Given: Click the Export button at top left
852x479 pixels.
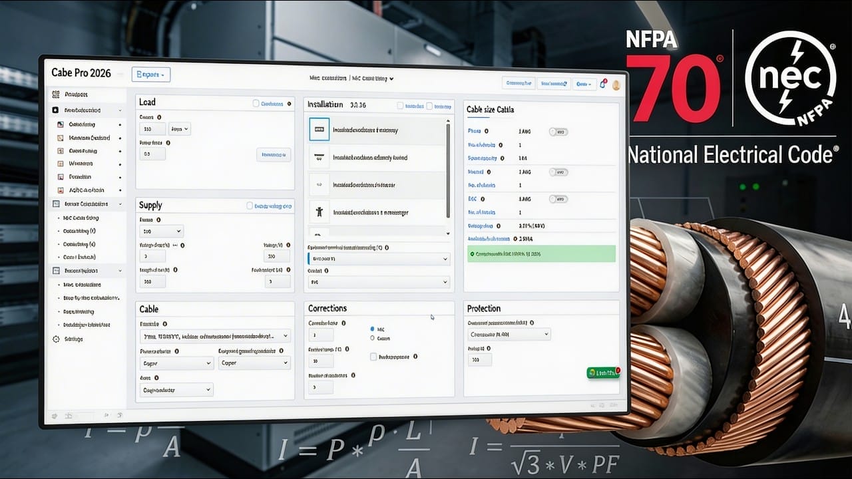Looking at the screenshot, I should coord(151,75).
